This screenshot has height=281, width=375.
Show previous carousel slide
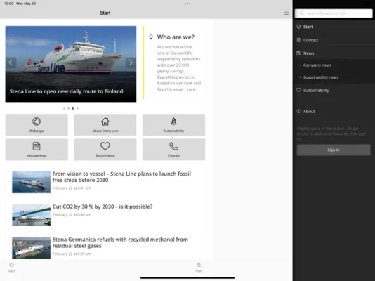[11, 63]
